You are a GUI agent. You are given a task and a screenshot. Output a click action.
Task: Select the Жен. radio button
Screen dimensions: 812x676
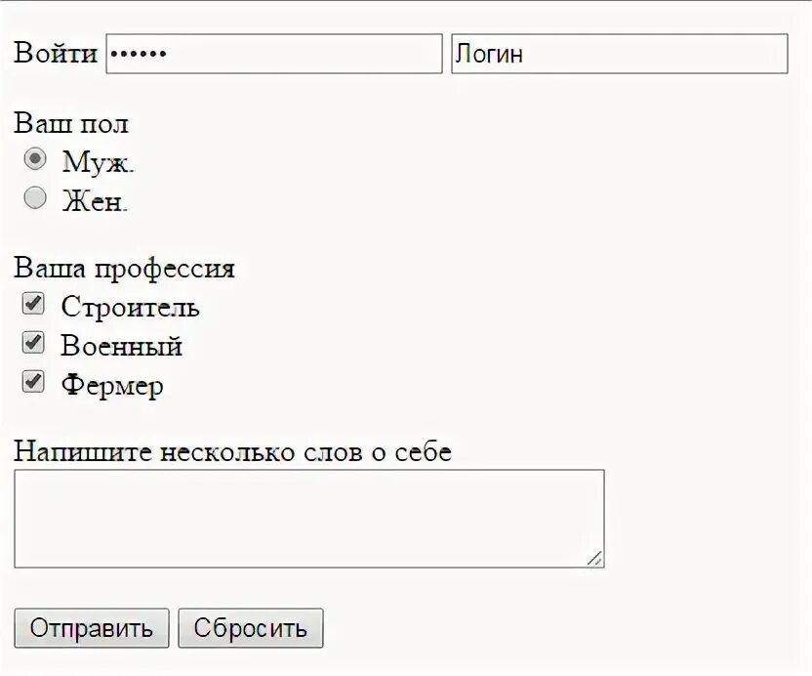point(35,198)
